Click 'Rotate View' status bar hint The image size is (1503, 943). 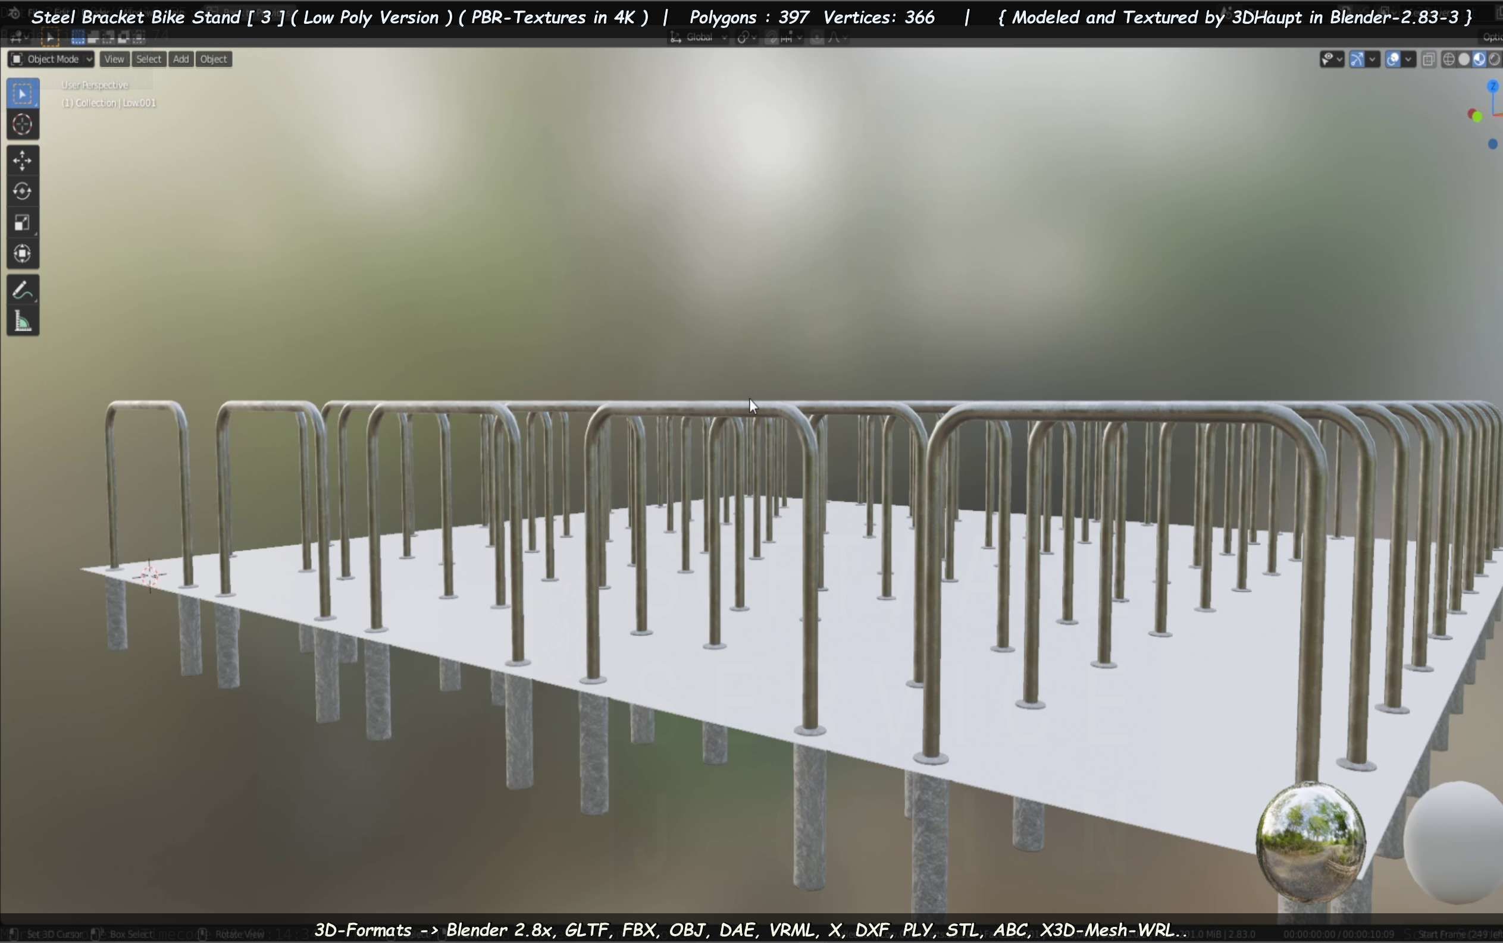240,934
